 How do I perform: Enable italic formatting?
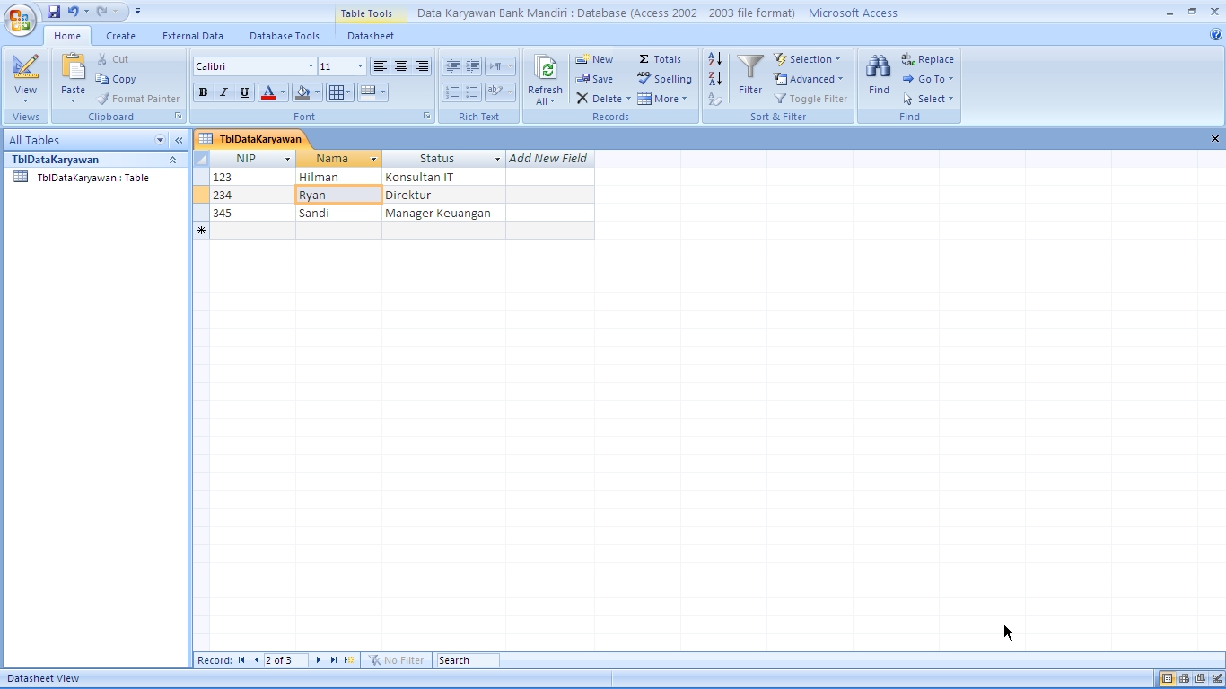coord(223,92)
